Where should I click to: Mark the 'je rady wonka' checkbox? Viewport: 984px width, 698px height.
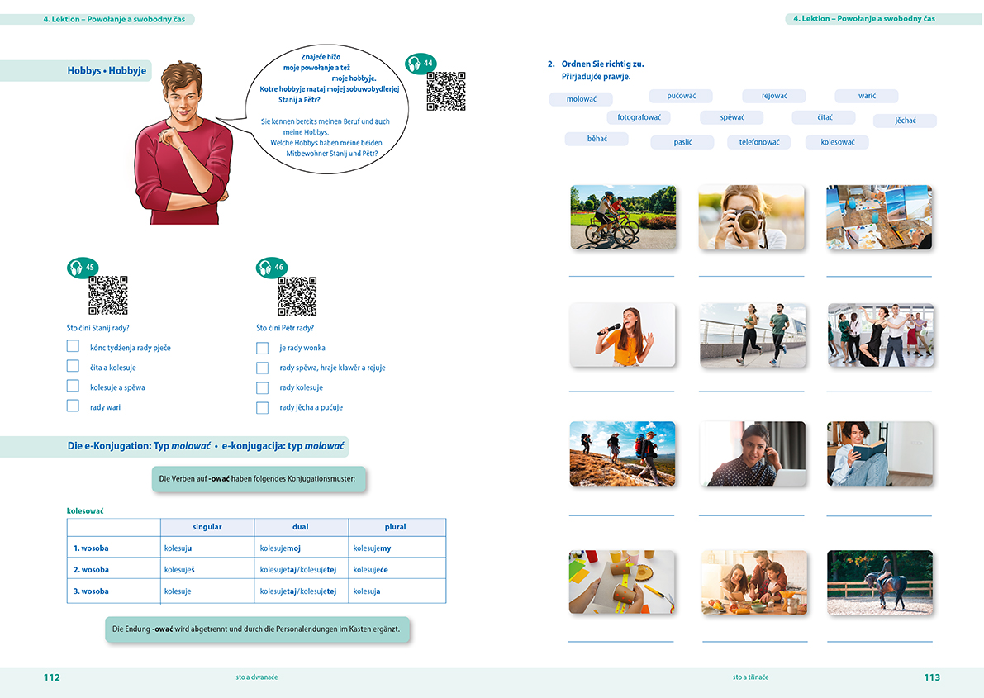(x=263, y=349)
